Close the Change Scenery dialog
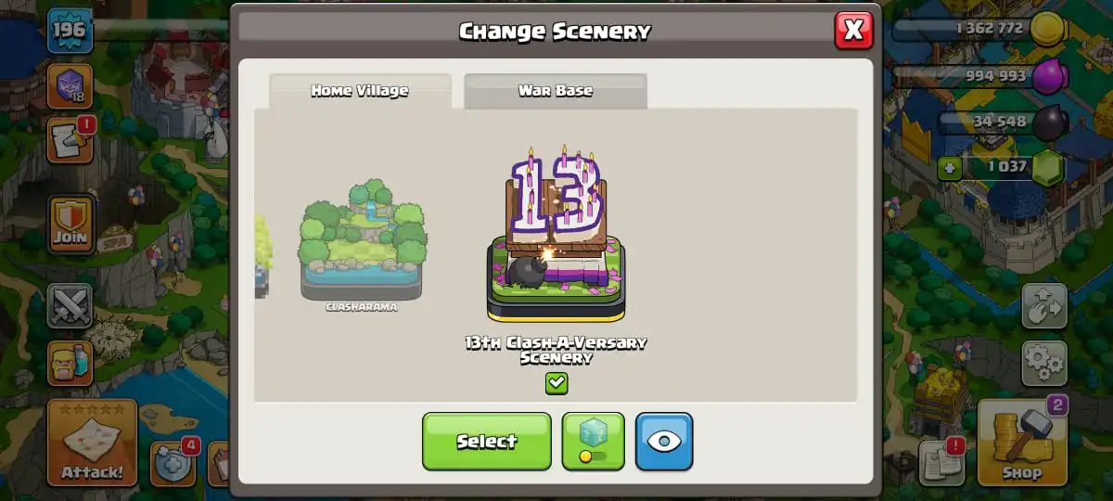The image size is (1113, 501). 853,31
